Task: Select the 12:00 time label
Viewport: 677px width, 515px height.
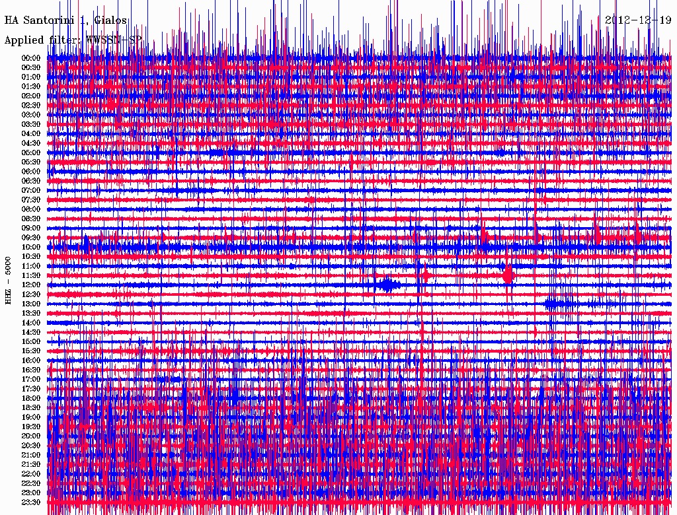Action: coord(31,285)
